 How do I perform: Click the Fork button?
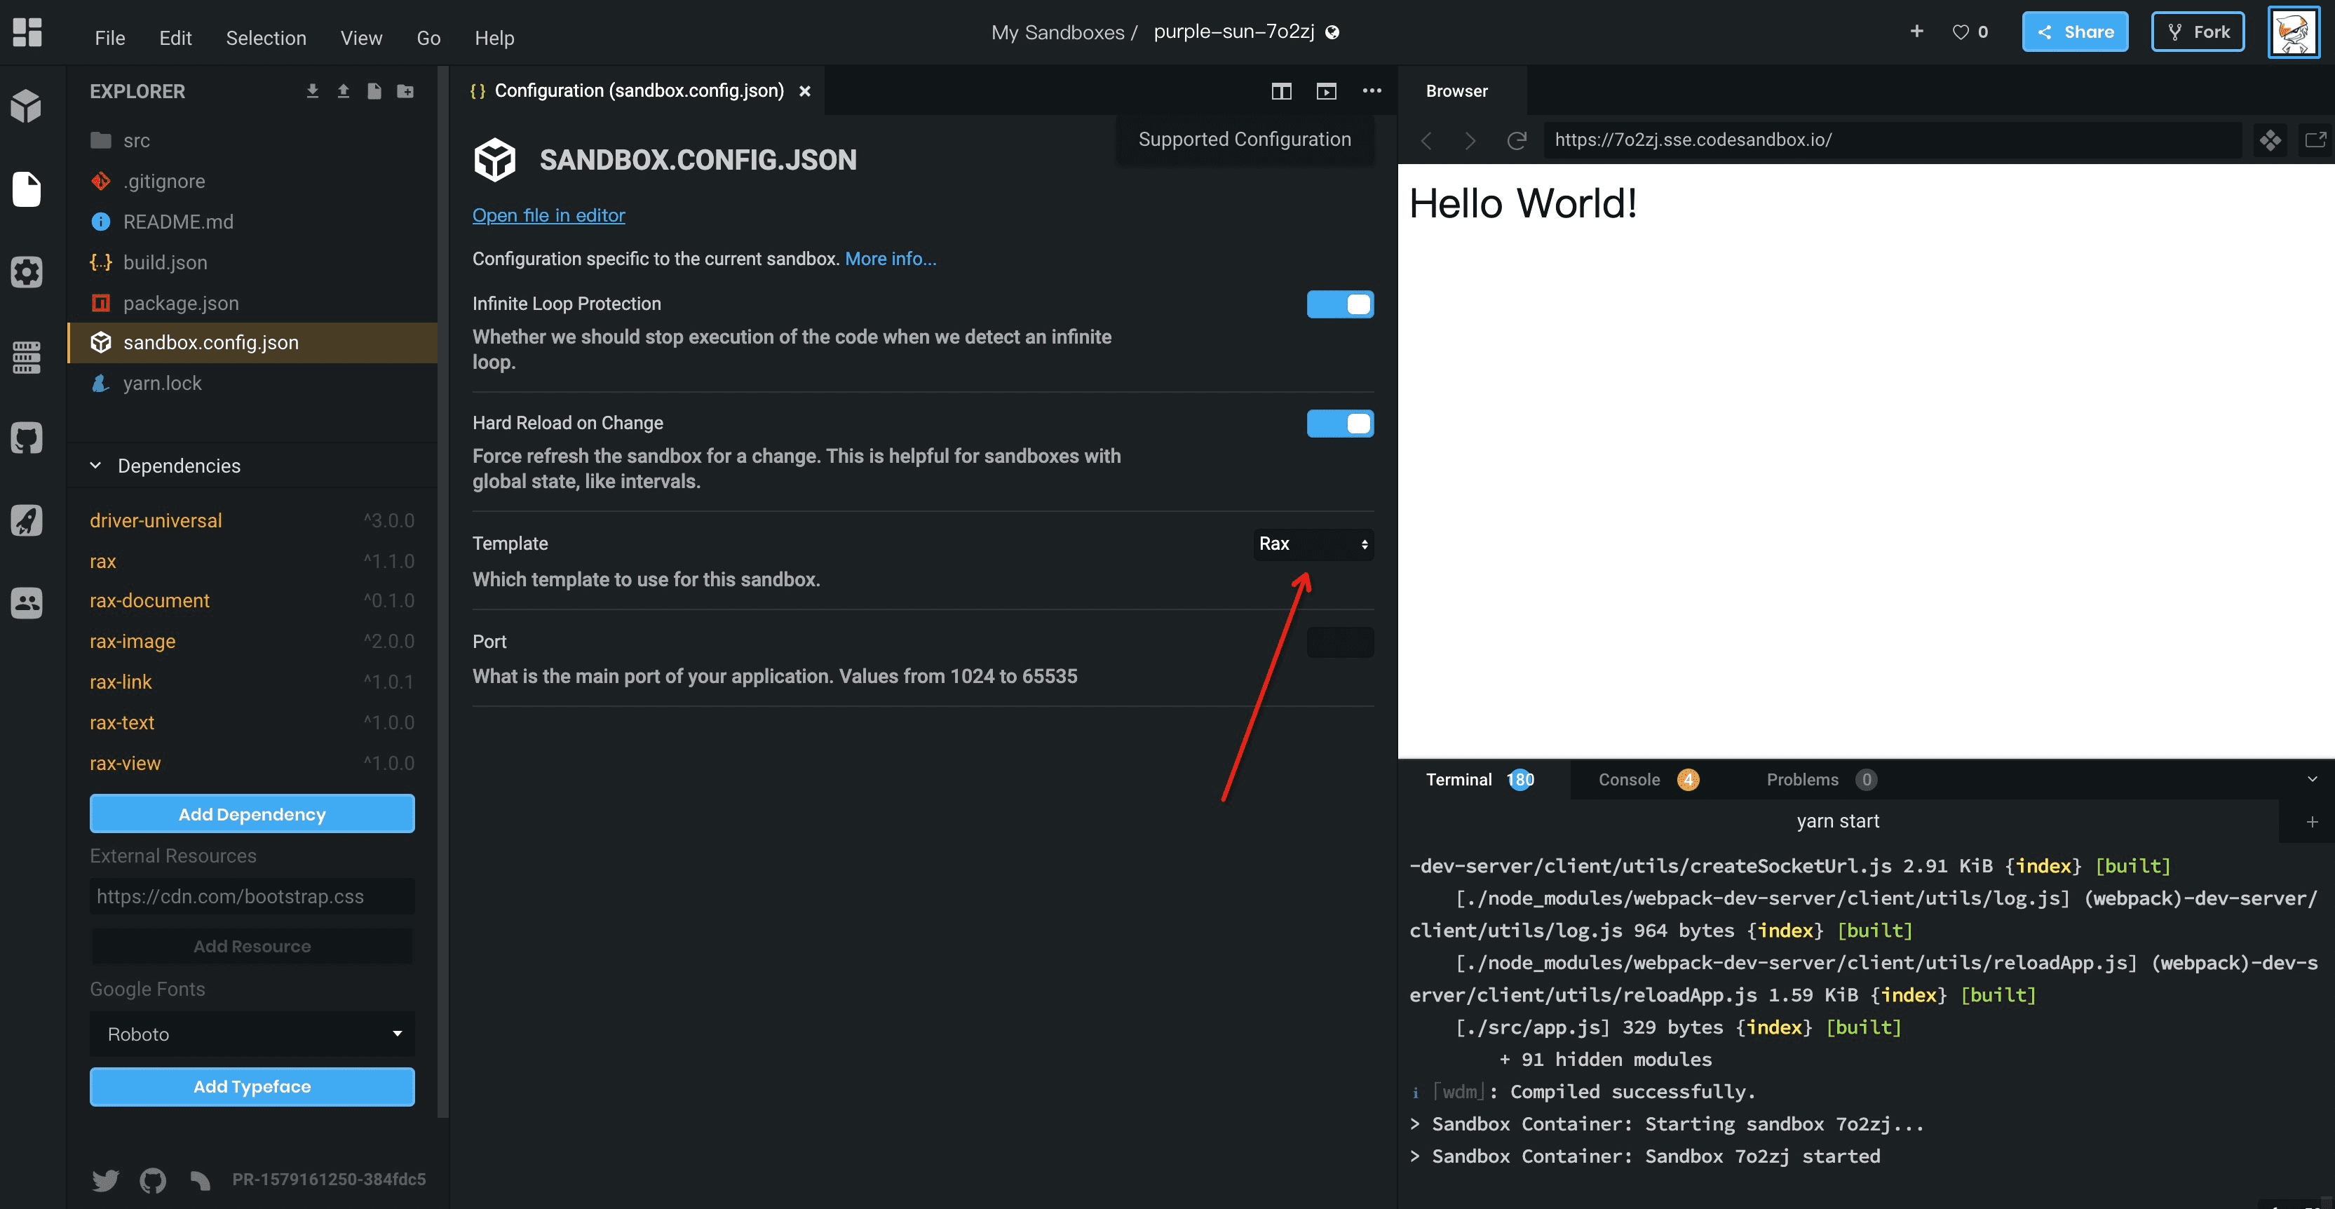(x=2198, y=33)
